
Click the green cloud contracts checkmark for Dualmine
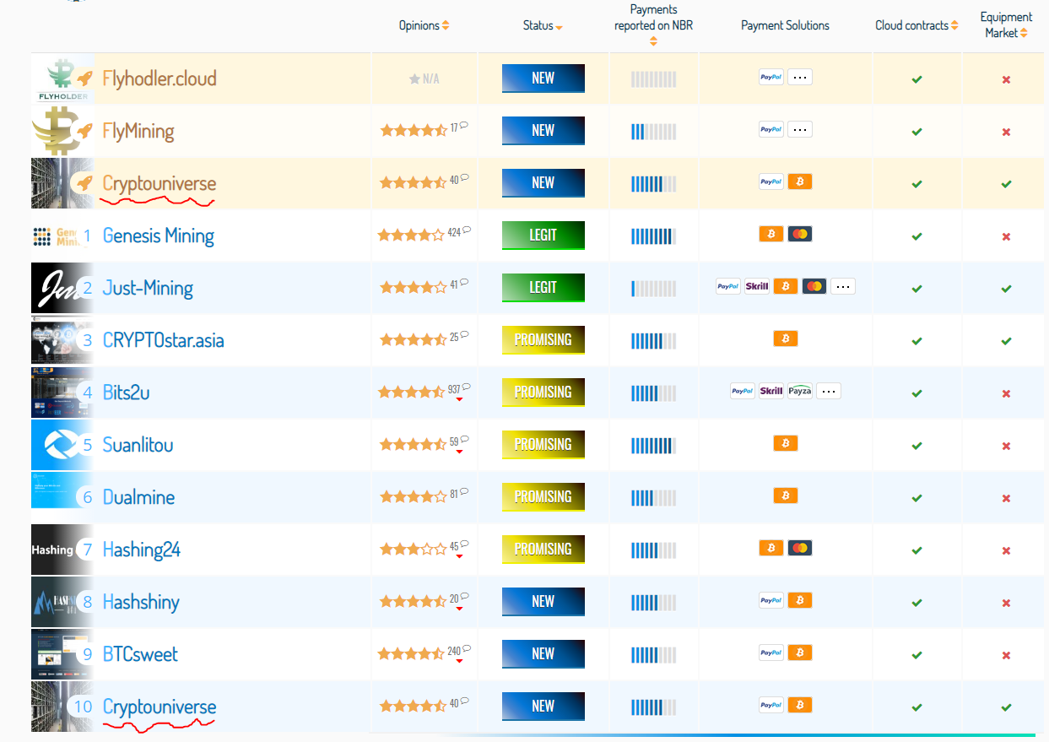click(x=917, y=498)
